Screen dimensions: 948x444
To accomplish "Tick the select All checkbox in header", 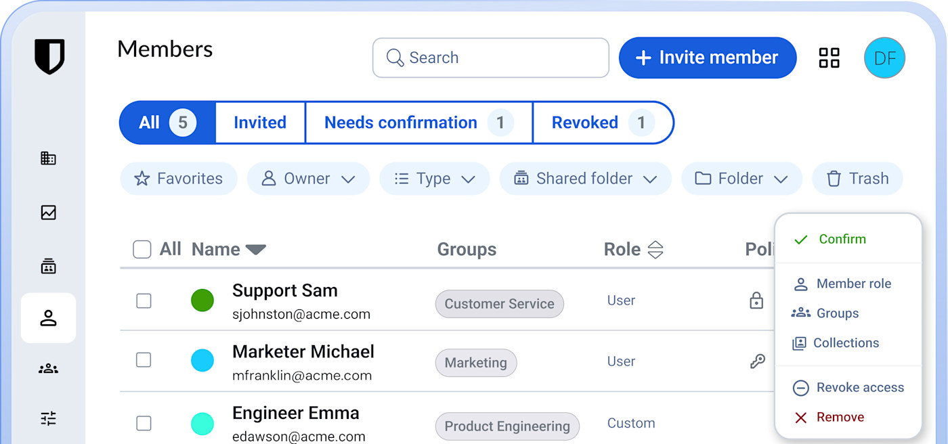I will [x=142, y=249].
